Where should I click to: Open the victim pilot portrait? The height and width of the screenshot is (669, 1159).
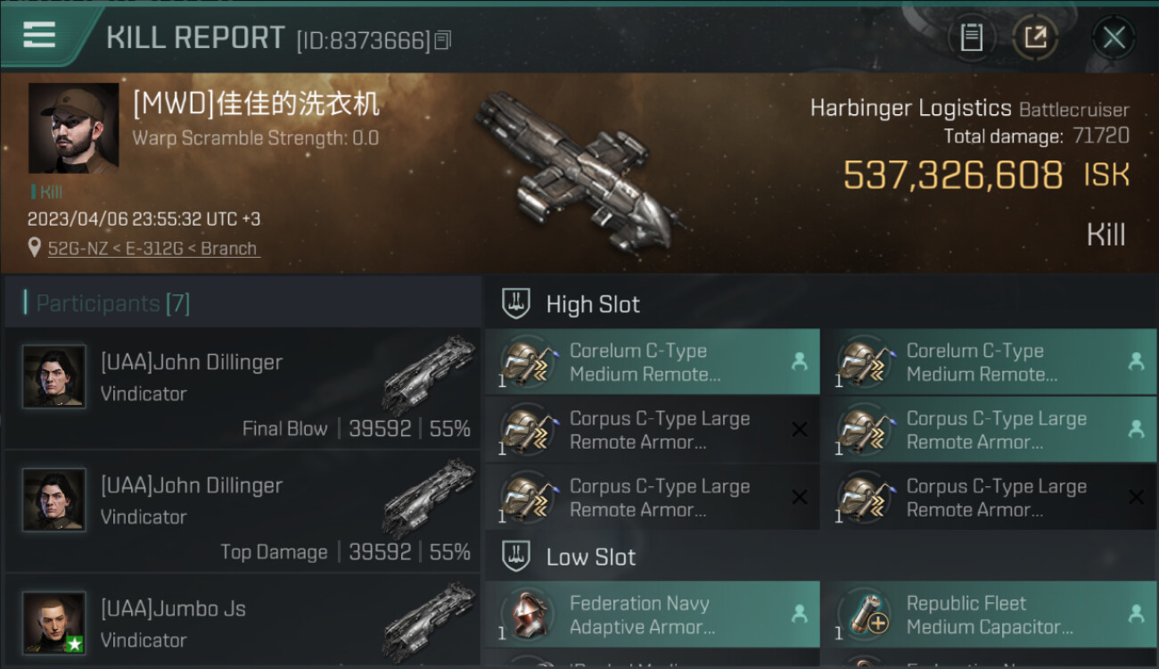point(74,128)
